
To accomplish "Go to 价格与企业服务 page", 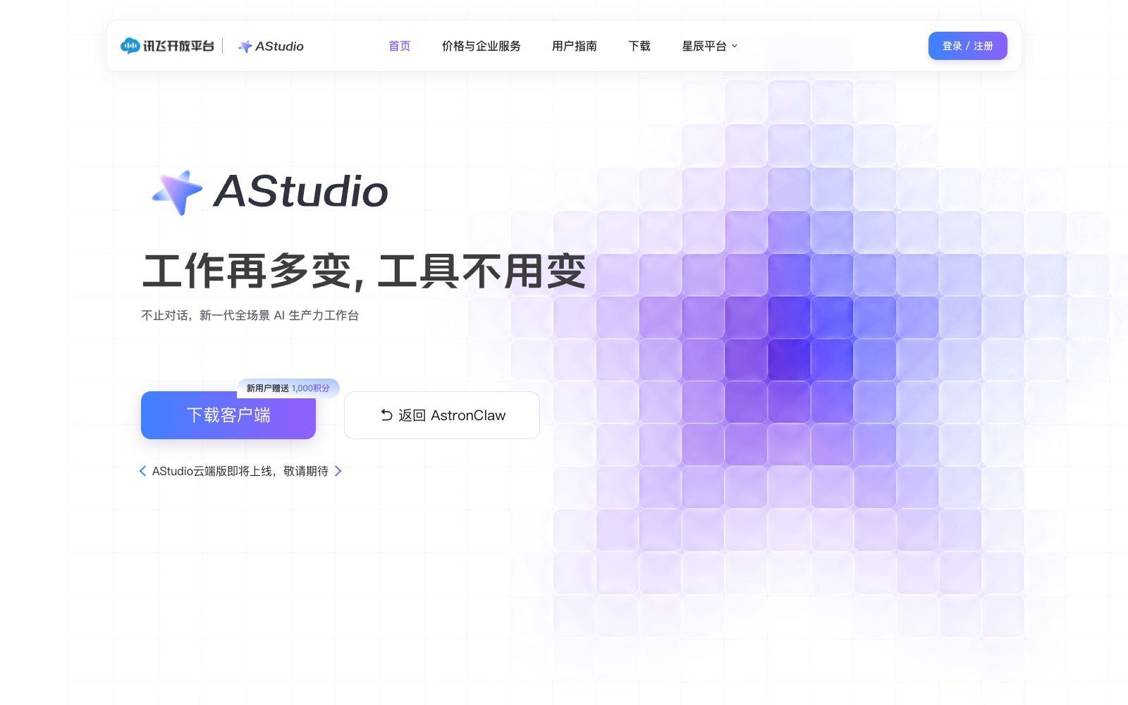I will [482, 46].
